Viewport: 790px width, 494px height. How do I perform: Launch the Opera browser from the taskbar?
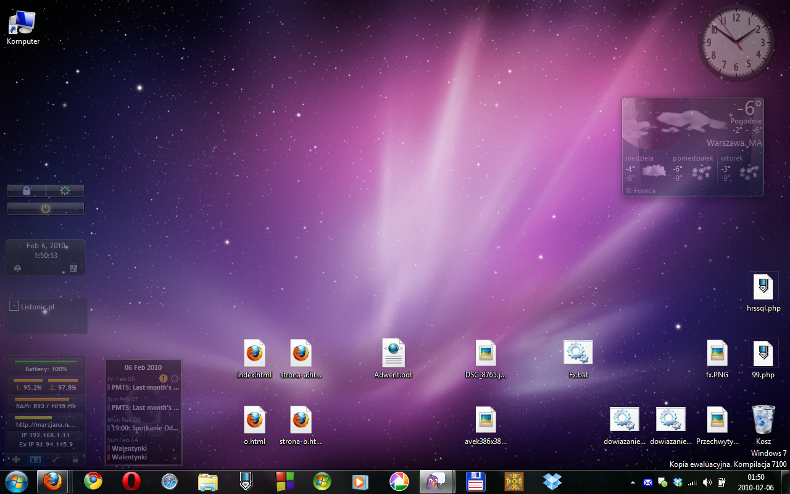click(131, 481)
